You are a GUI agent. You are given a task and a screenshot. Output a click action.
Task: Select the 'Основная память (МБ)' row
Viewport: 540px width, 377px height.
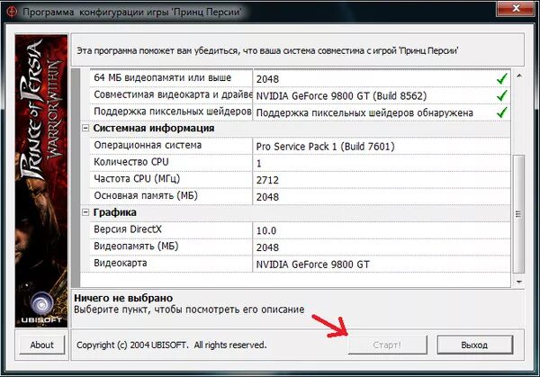point(300,196)
